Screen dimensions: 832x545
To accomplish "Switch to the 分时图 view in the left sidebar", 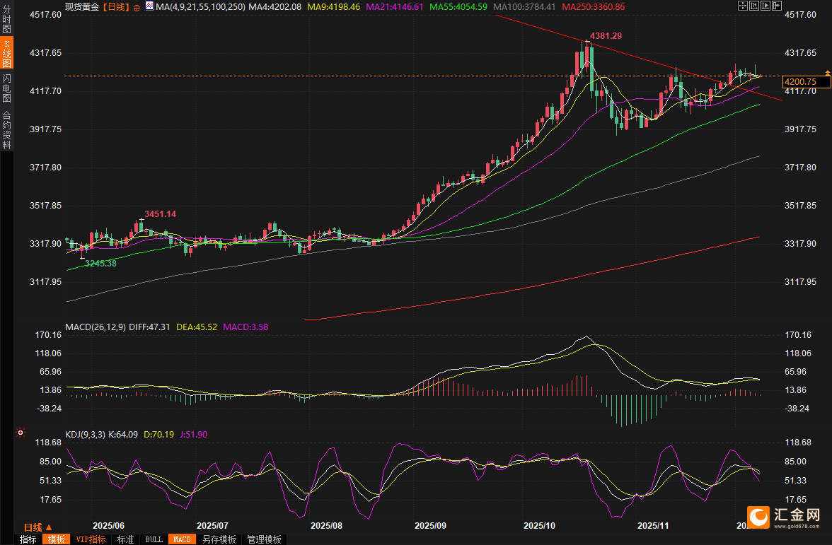I will (x=6, y=19).
